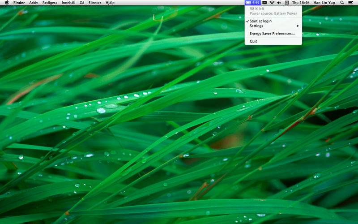Click the volume speaker icon

(279, 3)
